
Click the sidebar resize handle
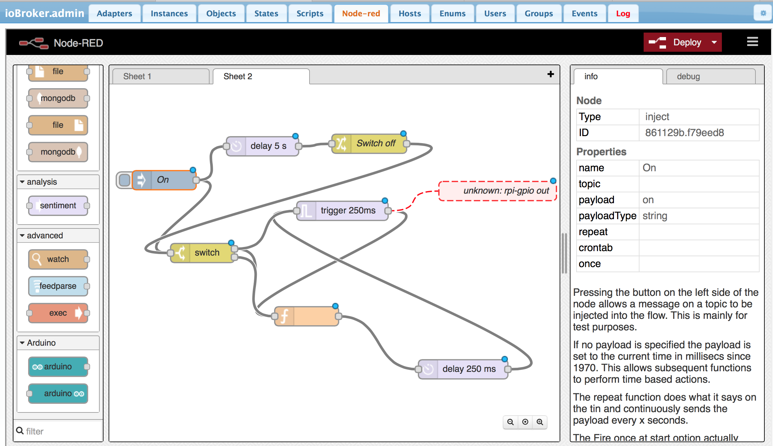pos(564,253)
